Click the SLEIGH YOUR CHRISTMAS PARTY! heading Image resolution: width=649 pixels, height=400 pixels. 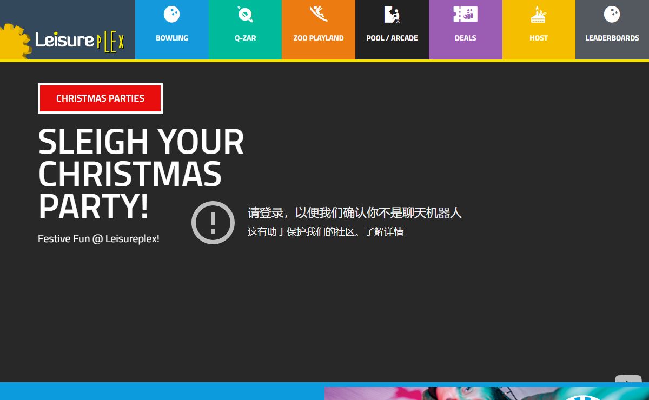click(x=141, y=174)
